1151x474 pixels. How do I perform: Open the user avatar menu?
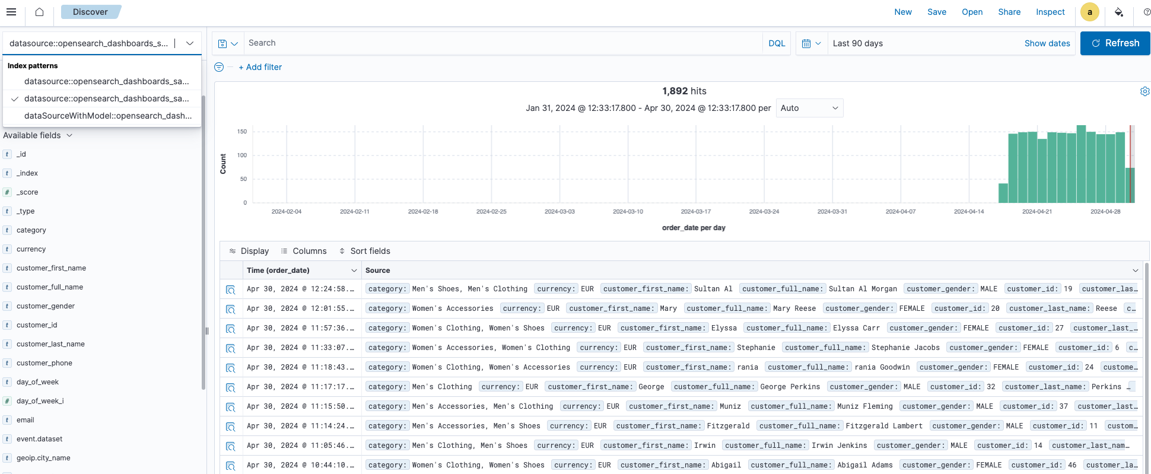point(1089,12)
